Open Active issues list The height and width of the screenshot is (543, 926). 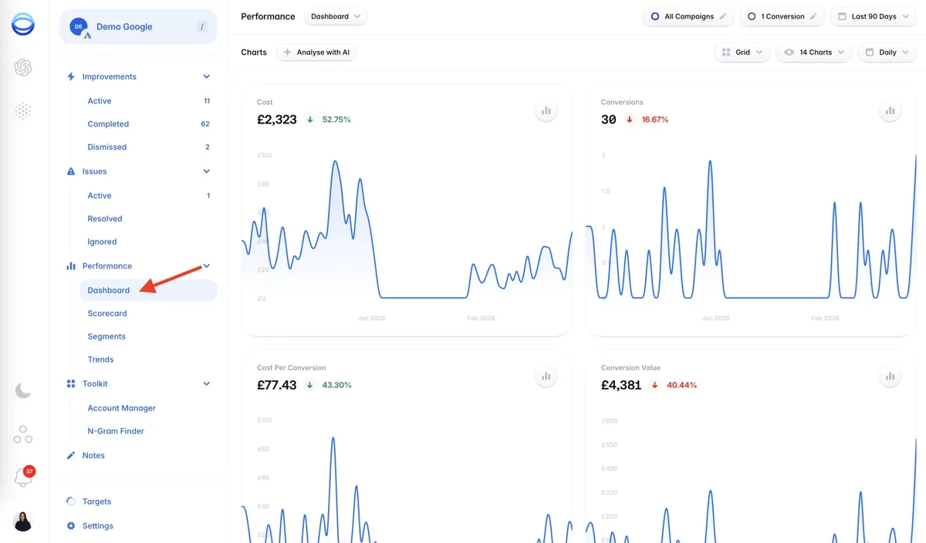(x=148, y=196)
